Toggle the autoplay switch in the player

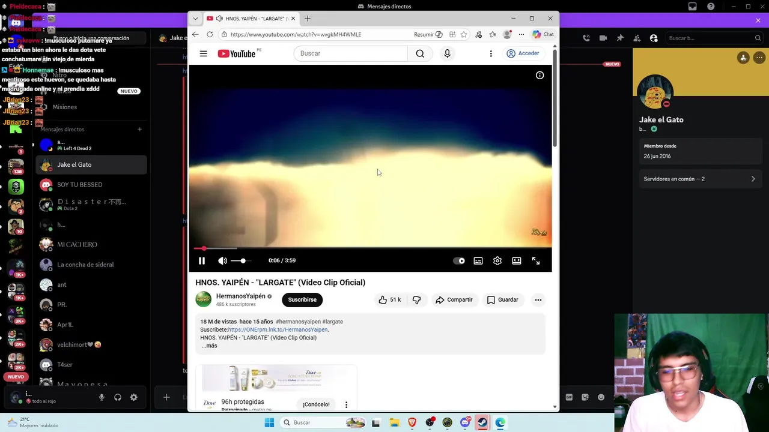[x=459, y=261]
